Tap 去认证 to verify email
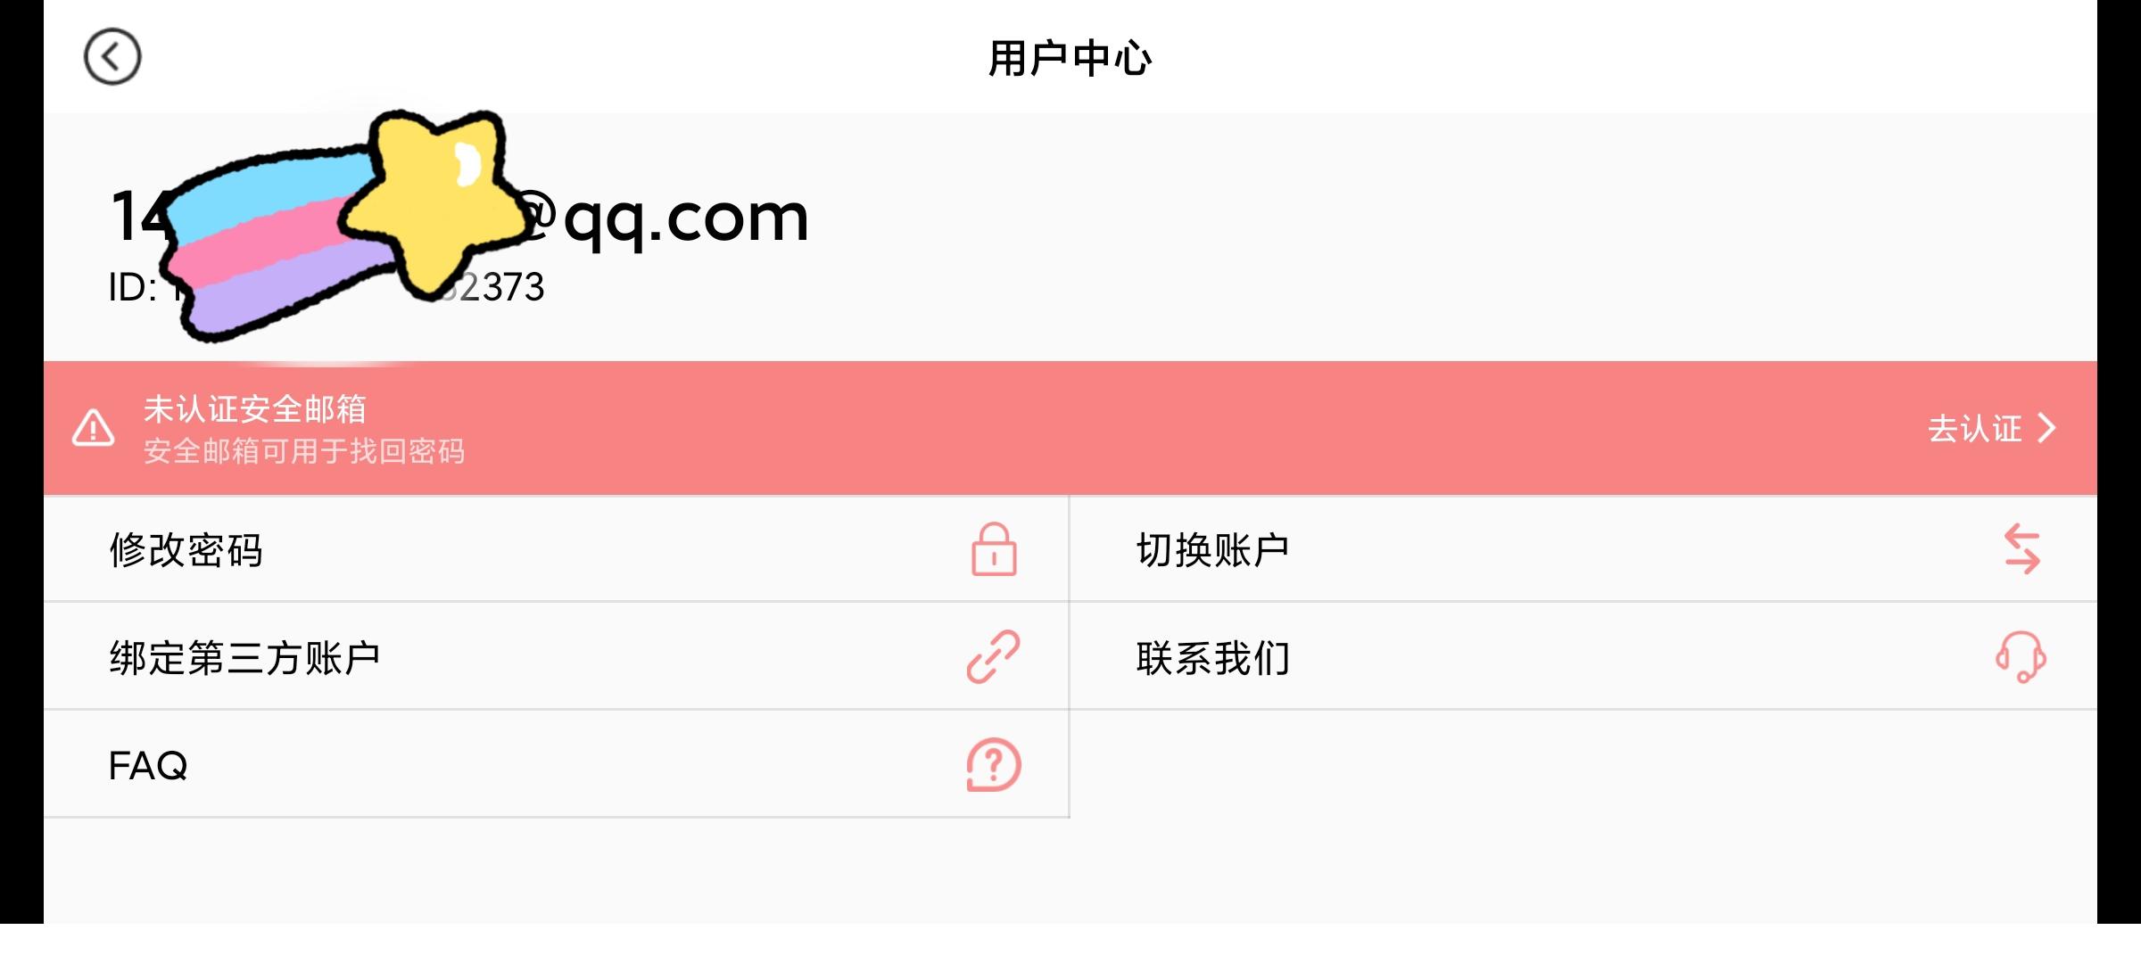 tap(1975, 429)
